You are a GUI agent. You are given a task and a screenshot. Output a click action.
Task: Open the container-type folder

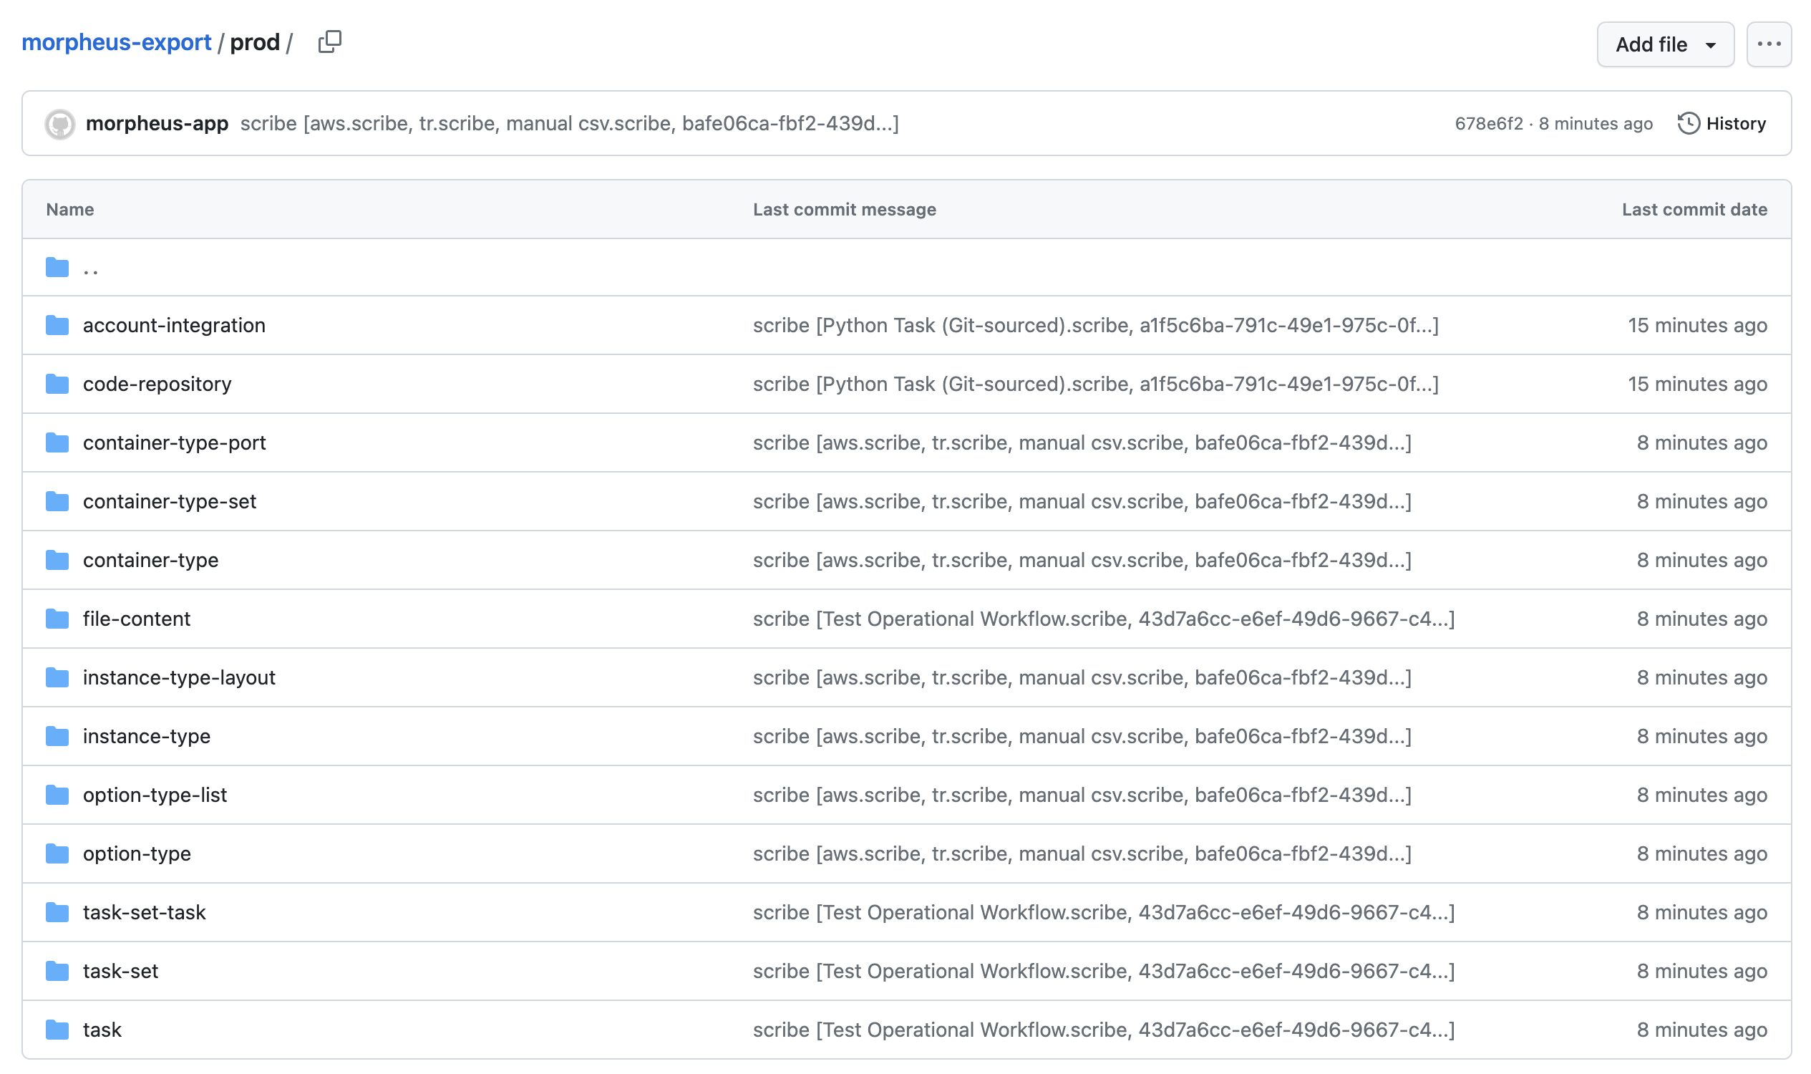tap(150, 559)
